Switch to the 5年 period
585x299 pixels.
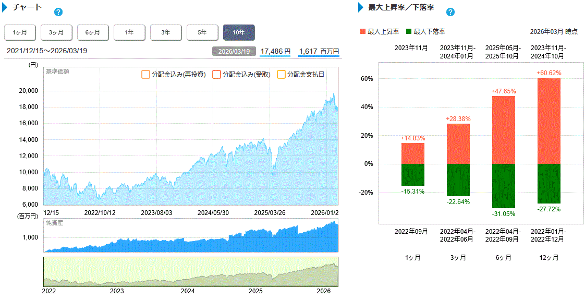coord(202,32)
